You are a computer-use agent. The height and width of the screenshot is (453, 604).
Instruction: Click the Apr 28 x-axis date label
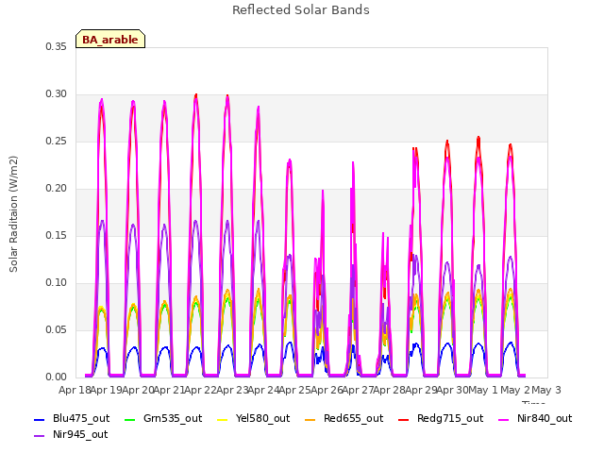[390, 391]
